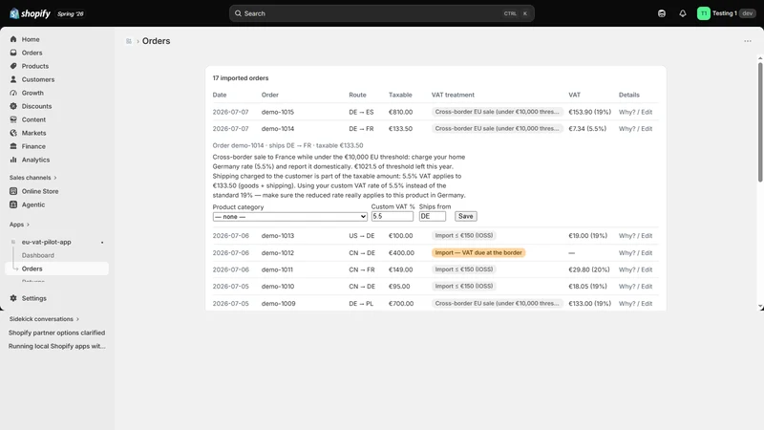The width and height of the screenshot is (764, 430).
Task: Open the three-dot page menu
Action: 748,41
